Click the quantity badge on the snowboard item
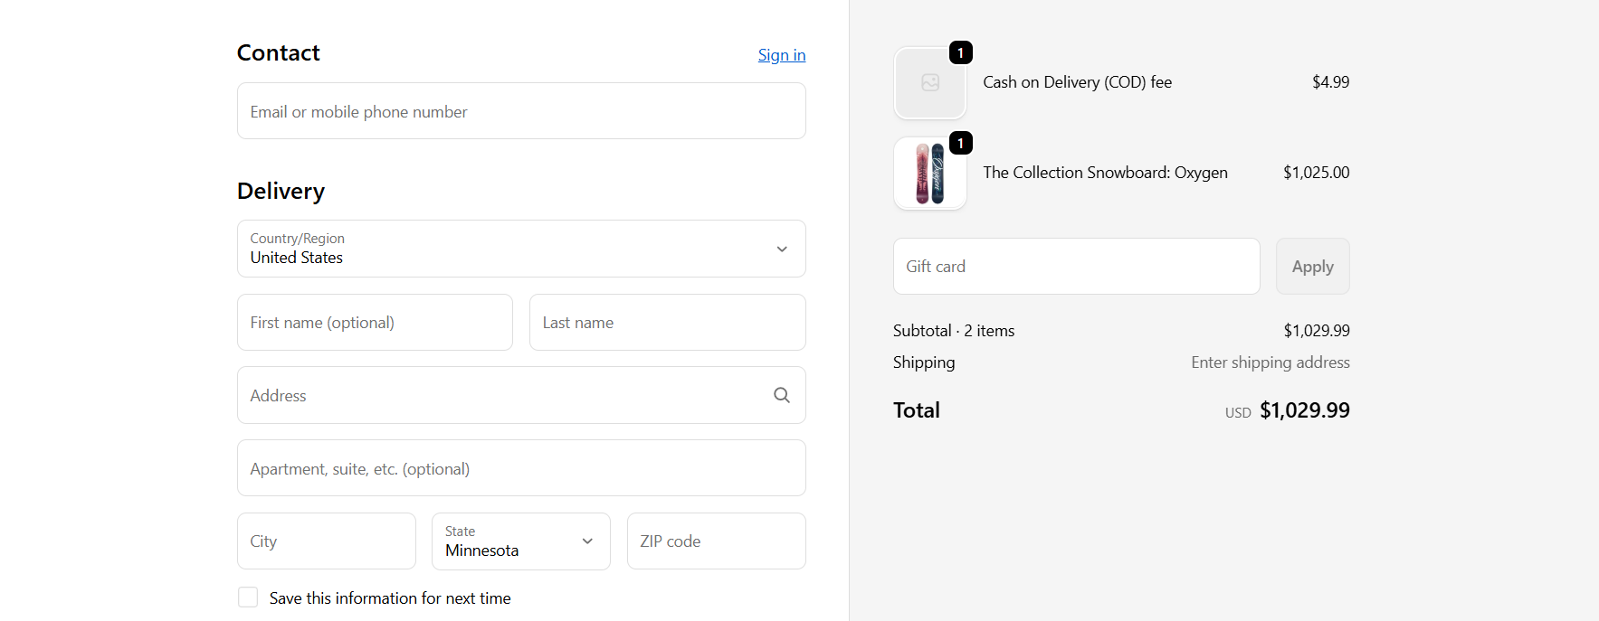Screen dimensions: 1599x621 pos(960,143)
